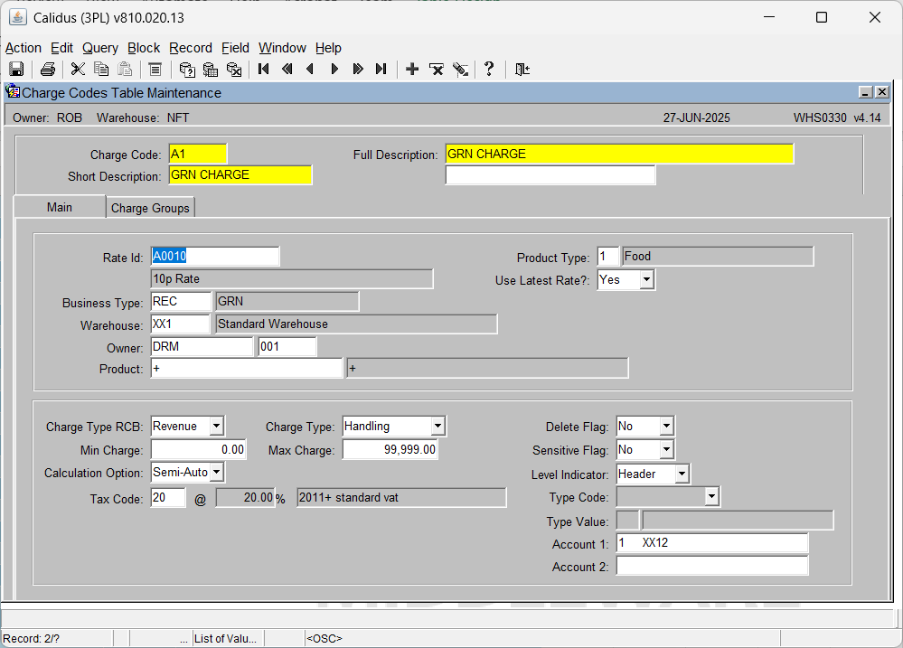Open the Record menu
Viewport: 903px width, 648px height.
[x=191, y=48]
